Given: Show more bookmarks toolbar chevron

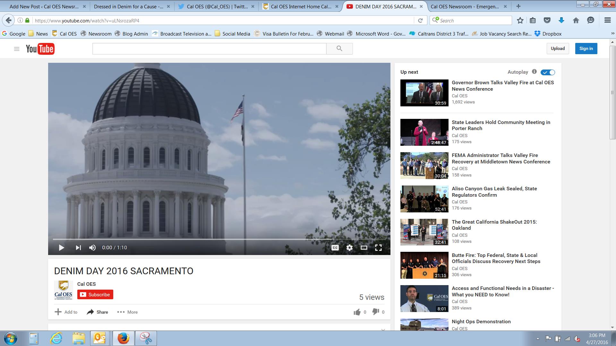Looking at the screenshot, I should coord(612,34).
